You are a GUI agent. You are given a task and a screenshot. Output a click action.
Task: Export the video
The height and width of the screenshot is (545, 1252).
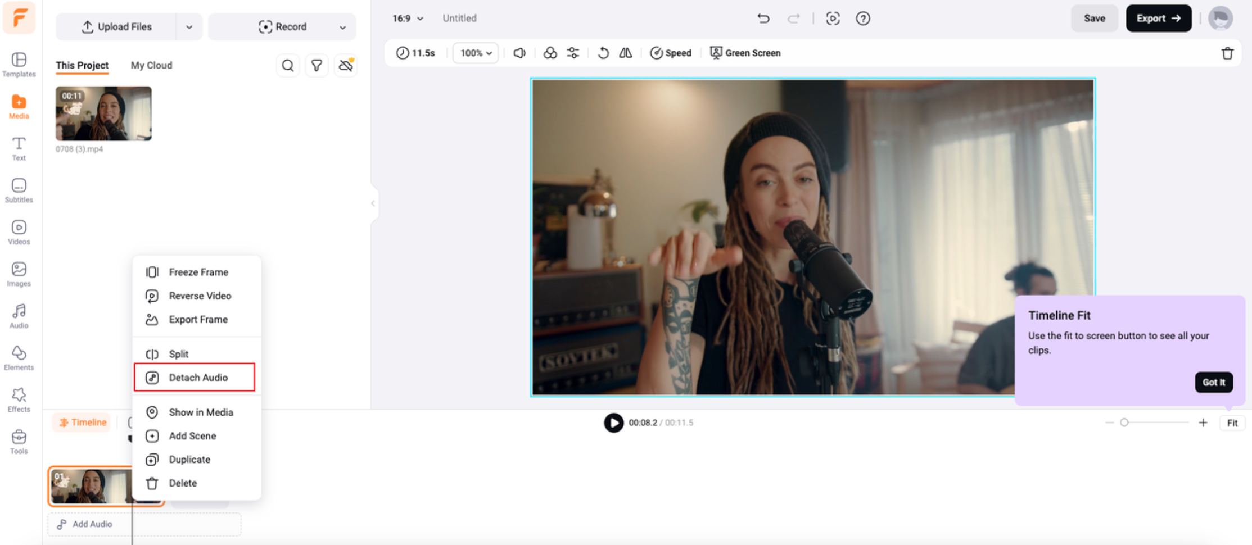[x=1158, y=19]
